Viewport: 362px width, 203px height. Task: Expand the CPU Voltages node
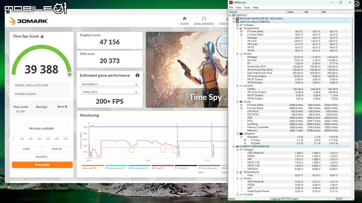click(237, 25)
